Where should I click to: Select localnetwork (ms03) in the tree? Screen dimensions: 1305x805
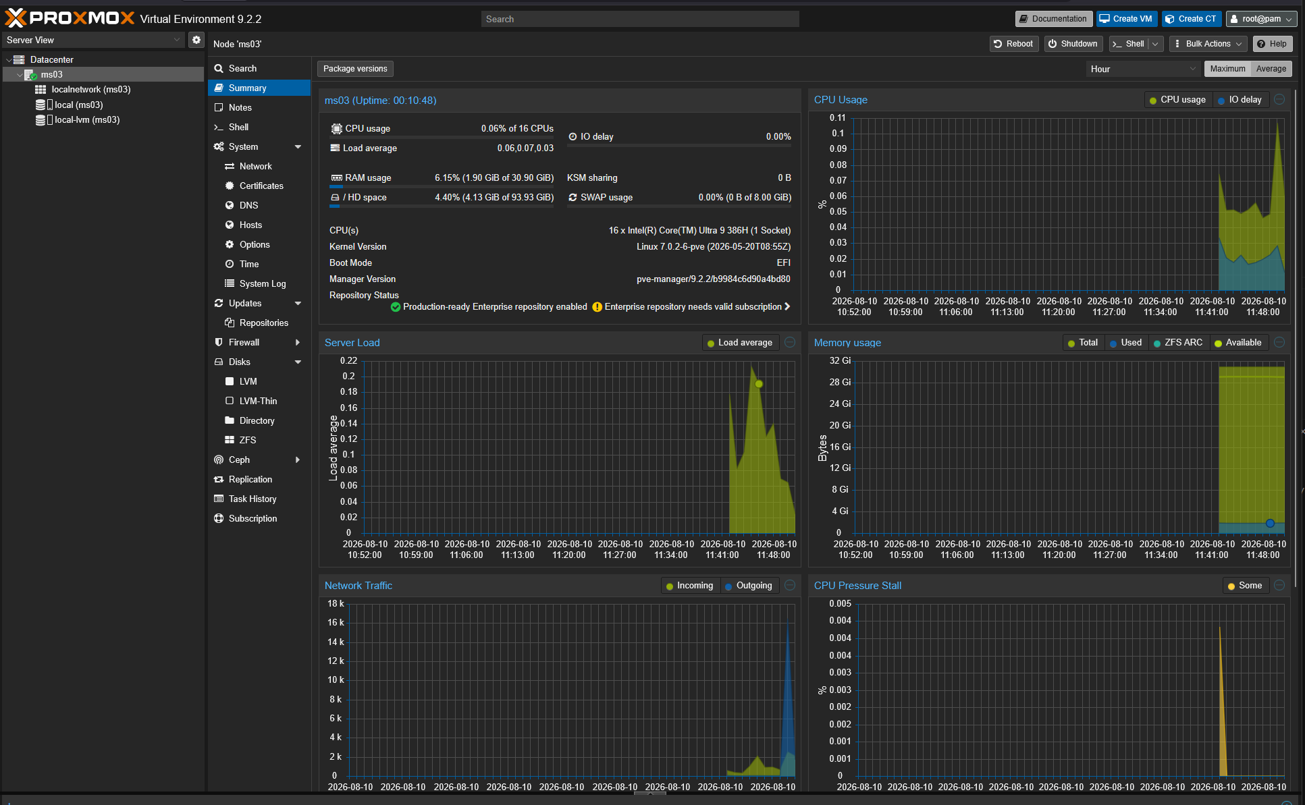[x=90, y=90]
